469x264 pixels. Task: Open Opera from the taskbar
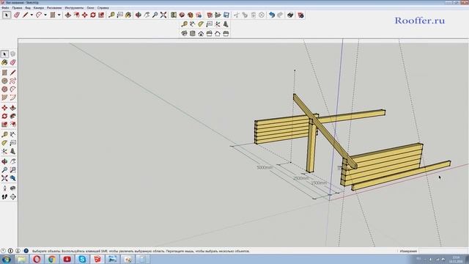(37, 259)
